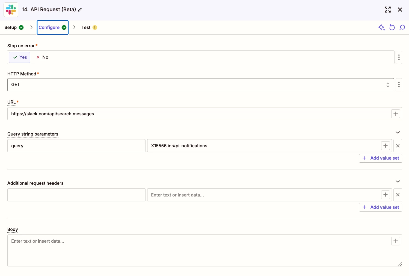The height and width of the screenshot is (276, 409).
Task: Open the HTTP Method GET dropdown
Action: click(x=201, y=85)
